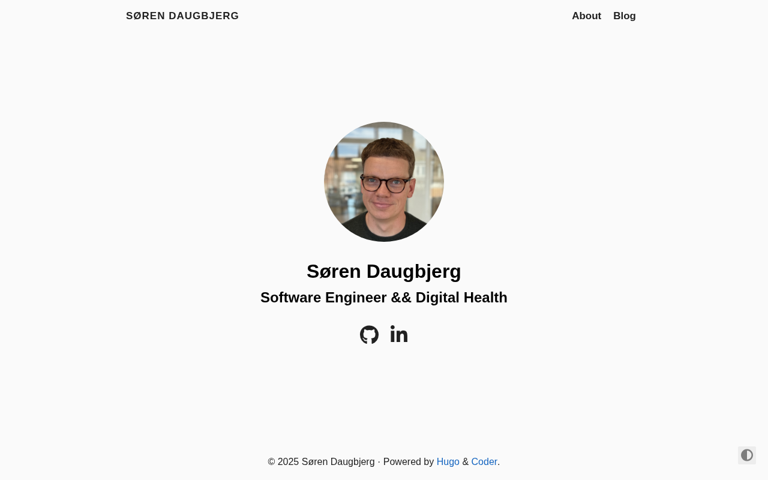
Task: Go to the About page
Action: pyautogui.click(x=586, y=16)
